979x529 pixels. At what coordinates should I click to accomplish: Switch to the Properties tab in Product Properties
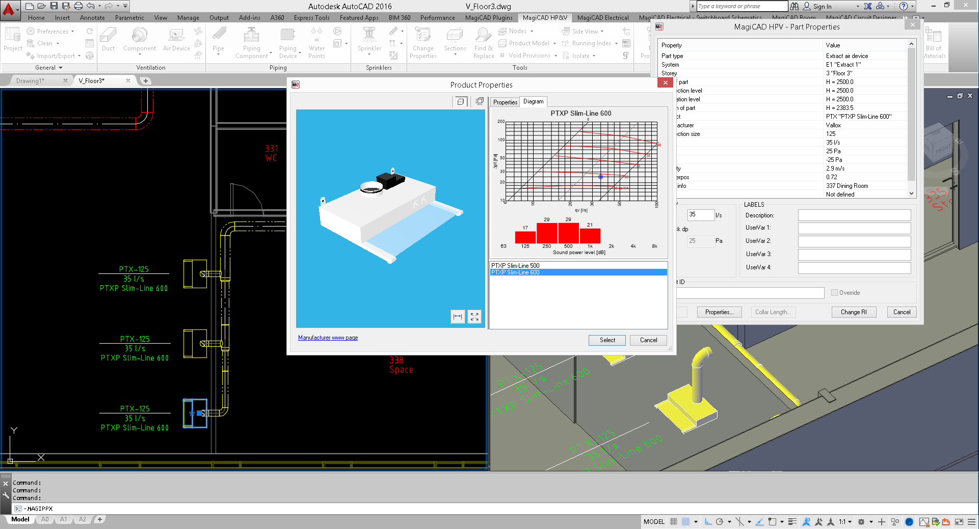[x=505, y=102]
